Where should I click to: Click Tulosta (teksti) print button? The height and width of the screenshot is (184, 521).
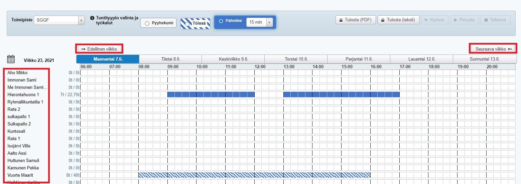(x=398, y=20)
